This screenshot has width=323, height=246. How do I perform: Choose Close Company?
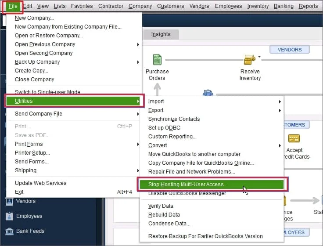point(74,80)
